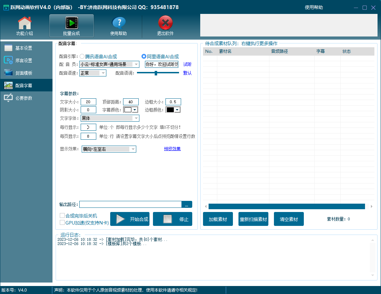Screen dimensions: 381x294
Task: Open 封面模板 in the sidebar
Action: click(26, 73)
